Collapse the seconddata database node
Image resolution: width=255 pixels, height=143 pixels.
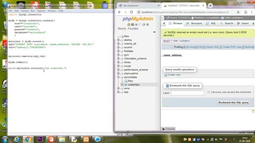pos(119,77)
